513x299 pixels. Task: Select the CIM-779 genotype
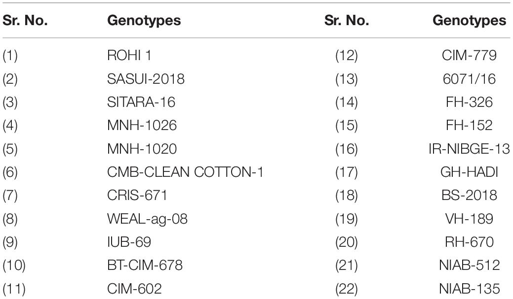click(x=469, y=56)
